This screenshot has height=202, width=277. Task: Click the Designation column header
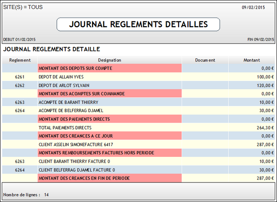pos(110,60)
